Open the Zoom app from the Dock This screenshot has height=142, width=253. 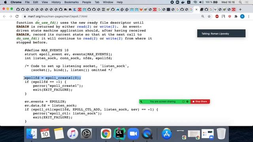coord(133,134)
